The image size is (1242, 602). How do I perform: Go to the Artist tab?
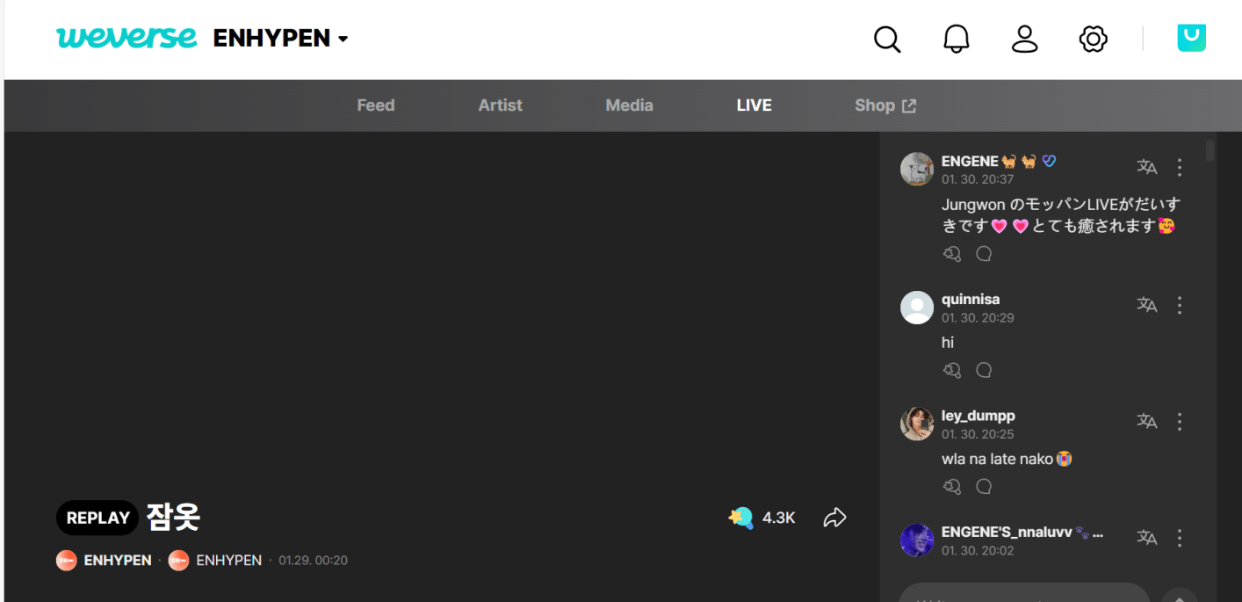(500, 105)
